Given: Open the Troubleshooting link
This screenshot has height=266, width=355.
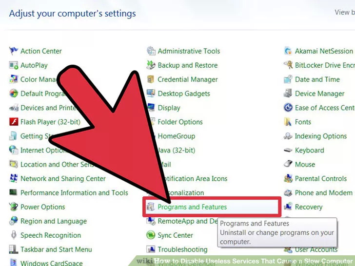Looking at the screenshot, I should point(182,249).
